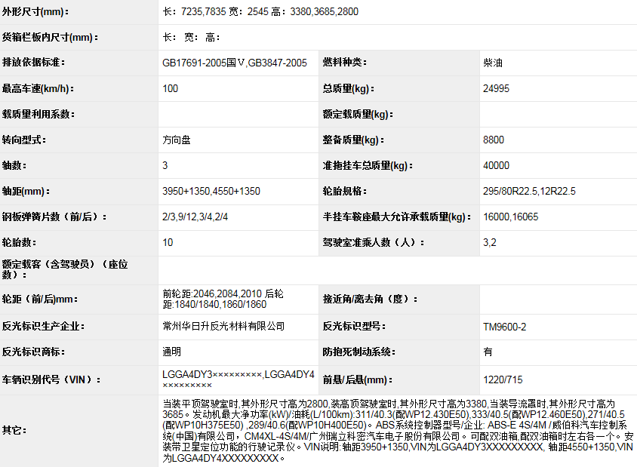Click the 其它 remarks text block
Screen dimensions: 637x467
(397, 430)
